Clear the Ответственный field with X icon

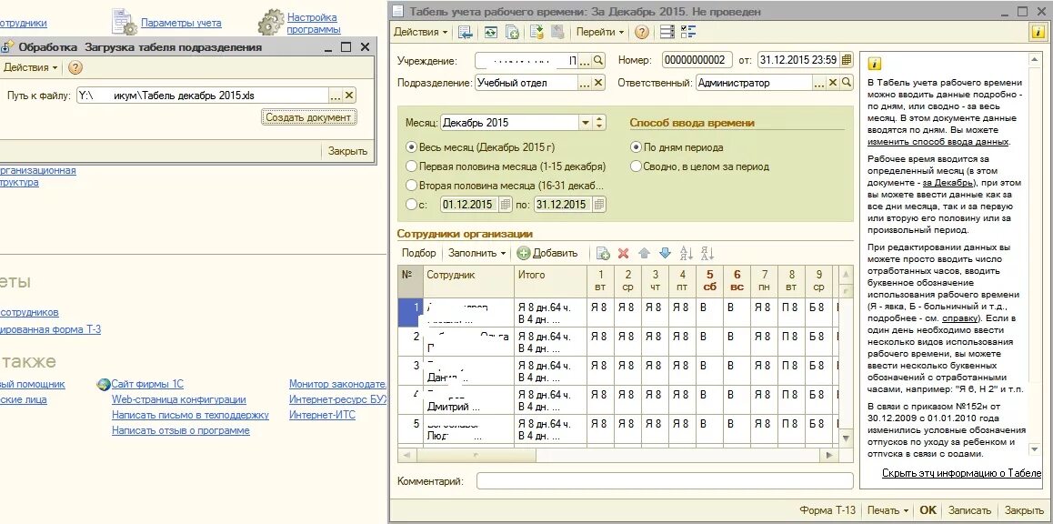click(833, 83)
